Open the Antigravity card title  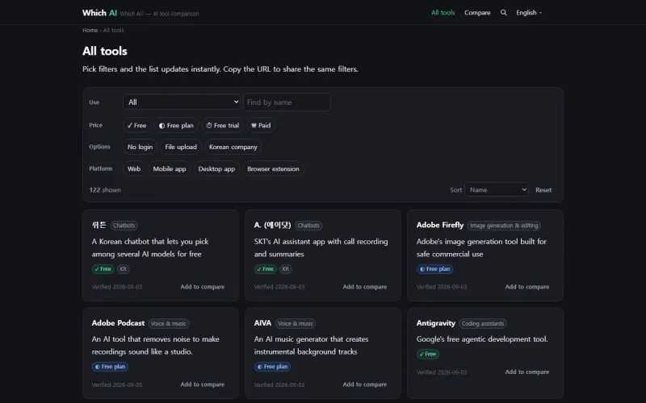436,323
